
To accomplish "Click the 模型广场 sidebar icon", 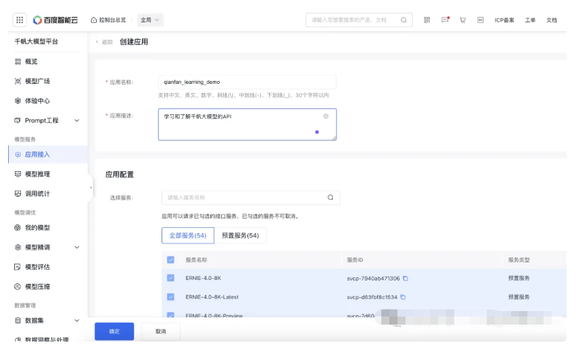I will click(18, 81).
